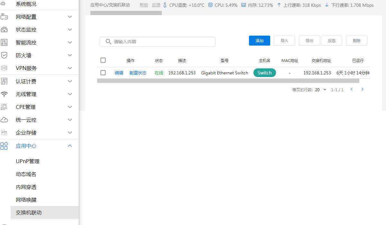Go to next page arrow
The width and height of the screenshot is (386, 225).
363,90
